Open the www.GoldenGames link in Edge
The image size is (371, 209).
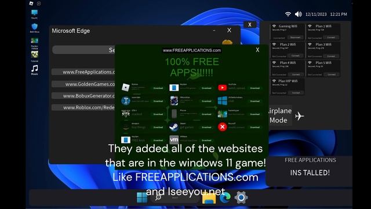(x=83, y=84)
